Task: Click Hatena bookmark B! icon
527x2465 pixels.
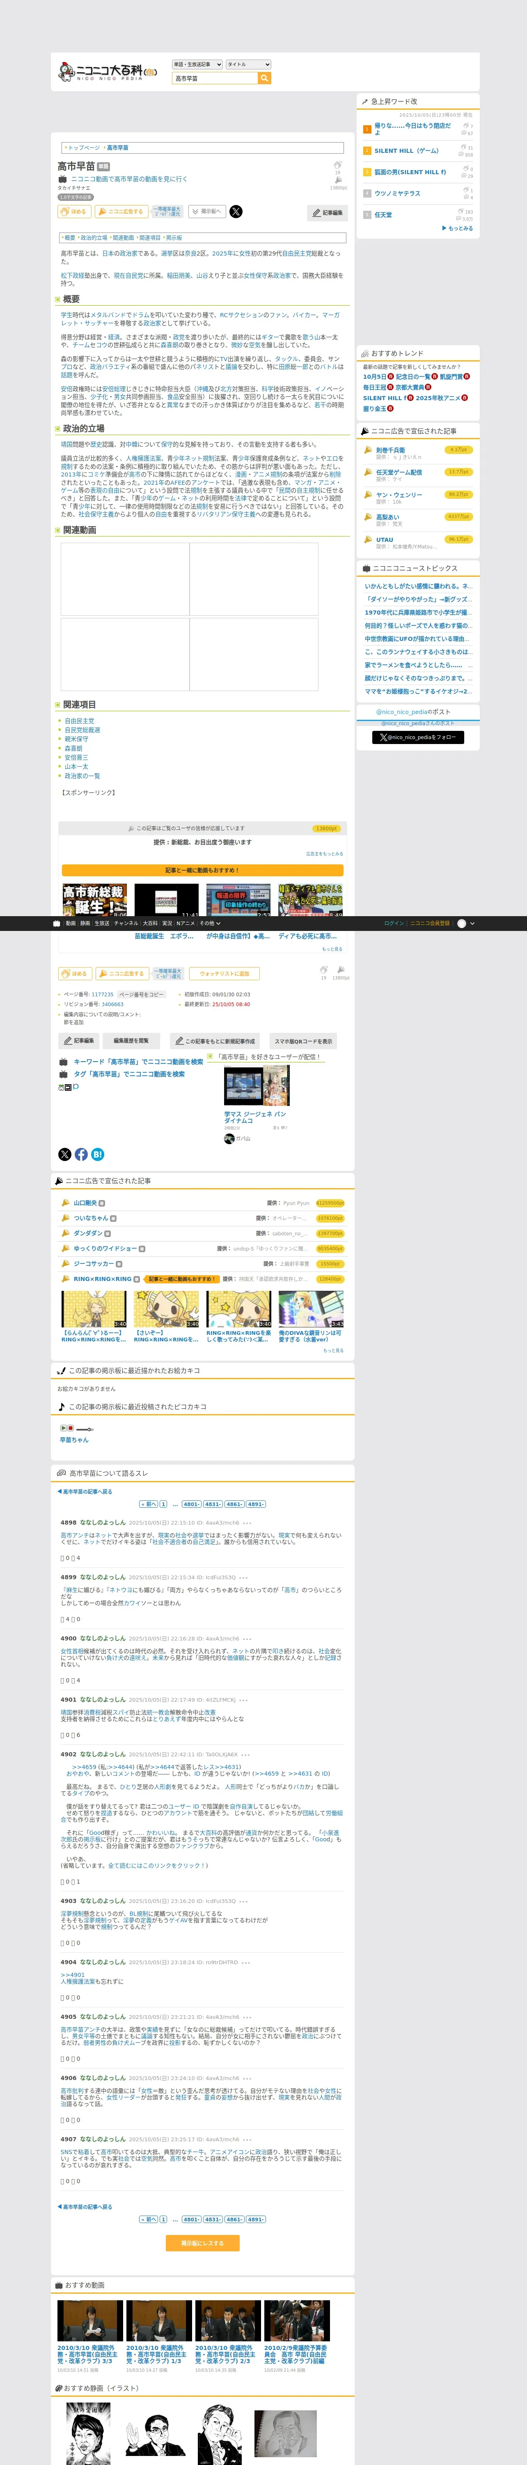Action: coord(98,1154)
